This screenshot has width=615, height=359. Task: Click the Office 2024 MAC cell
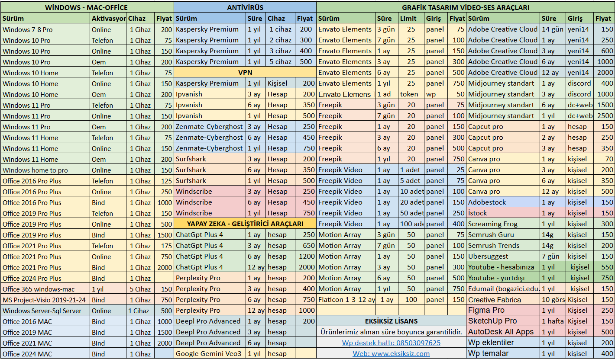pos(45,354)
